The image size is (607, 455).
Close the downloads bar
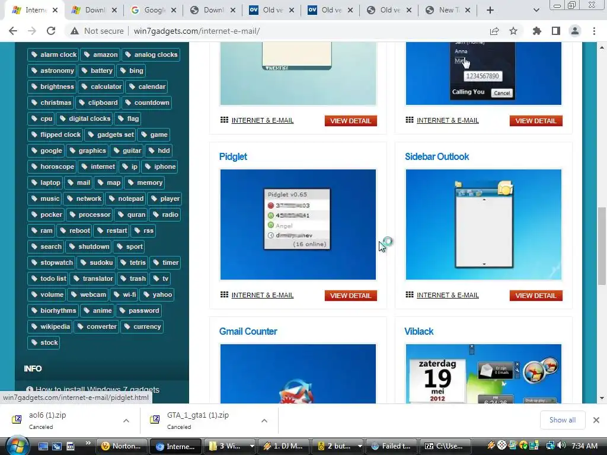click(x=596, y=420)
